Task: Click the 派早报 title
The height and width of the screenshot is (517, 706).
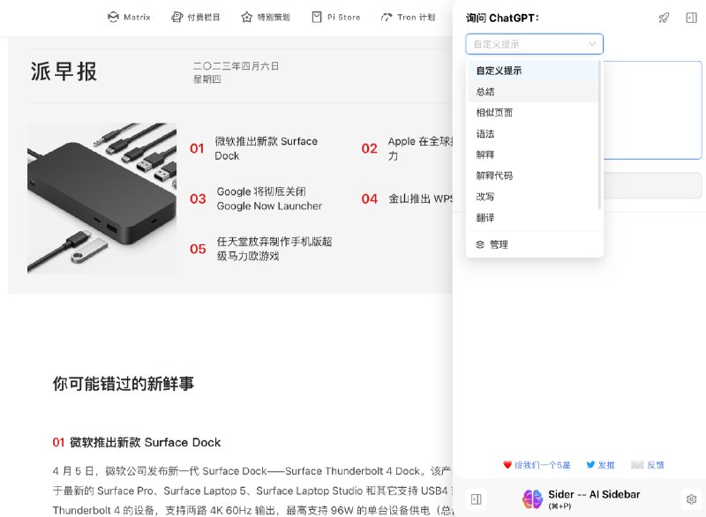Action: 64,71
